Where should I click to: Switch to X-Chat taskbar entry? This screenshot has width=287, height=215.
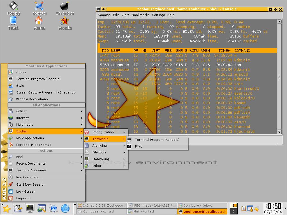click(x=102, y=205)
